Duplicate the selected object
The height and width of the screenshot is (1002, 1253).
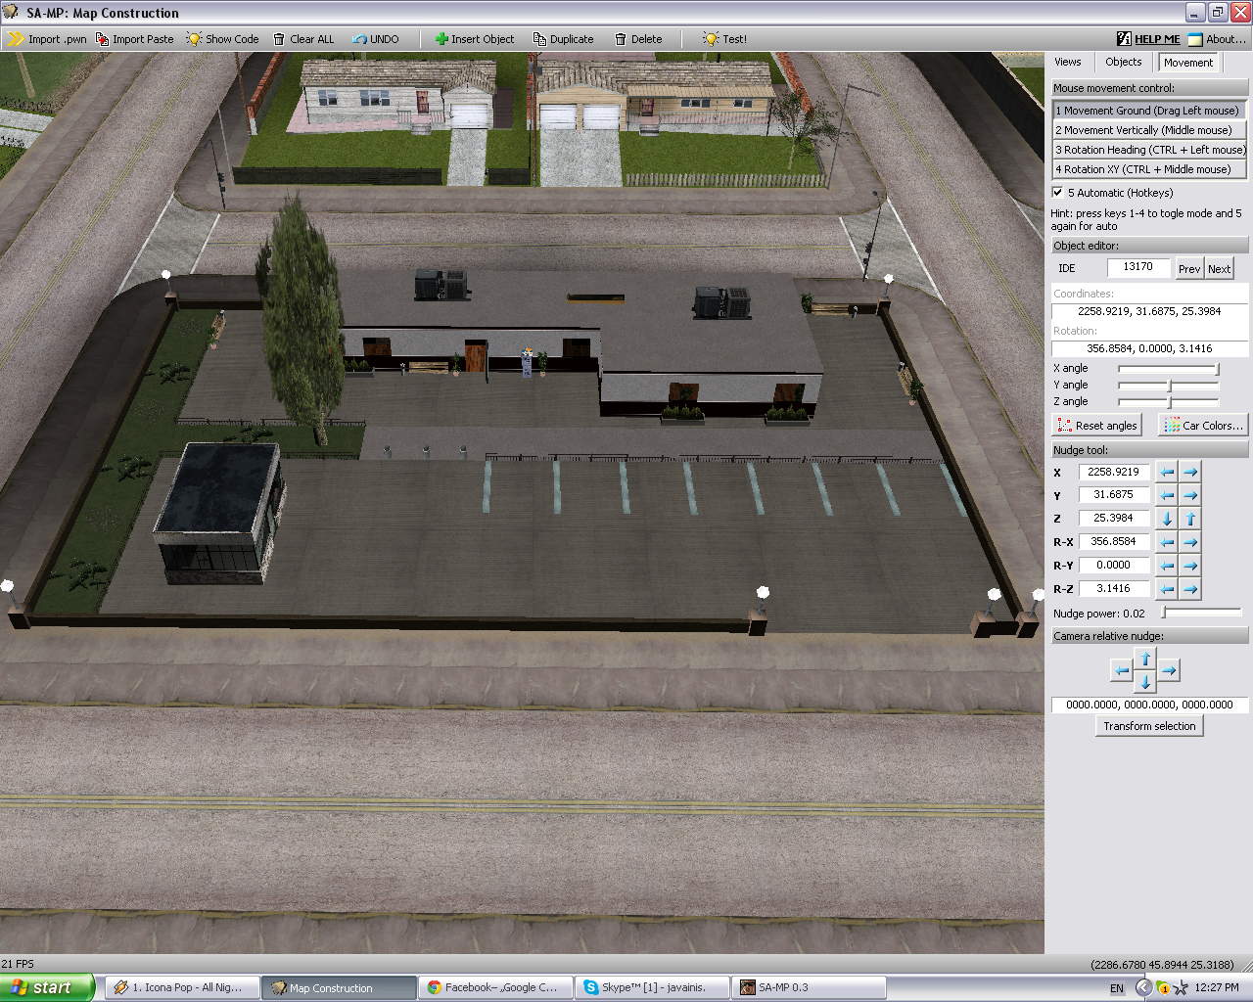(563, 39)
